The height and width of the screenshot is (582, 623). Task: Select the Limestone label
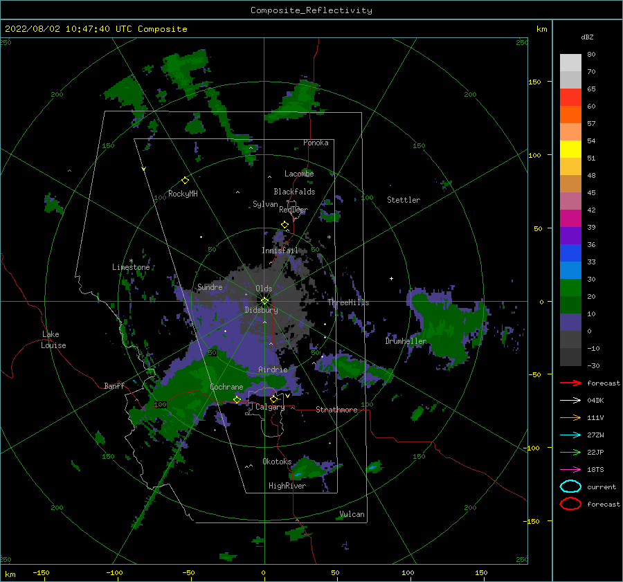(x=131, y=267)
